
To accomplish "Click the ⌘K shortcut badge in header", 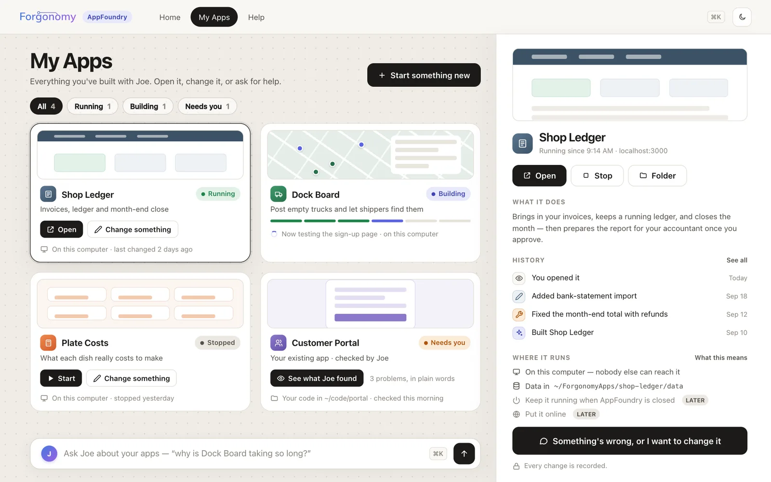I will (x=716, y=17).
